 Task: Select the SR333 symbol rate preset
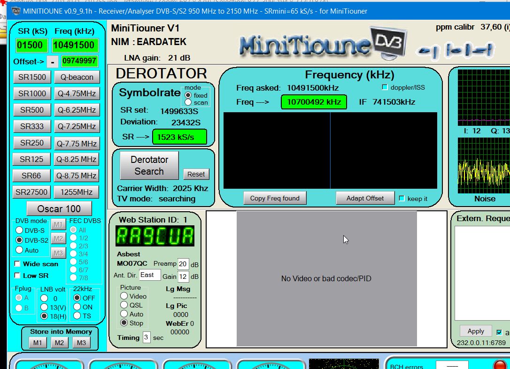(x=32, y=126)
